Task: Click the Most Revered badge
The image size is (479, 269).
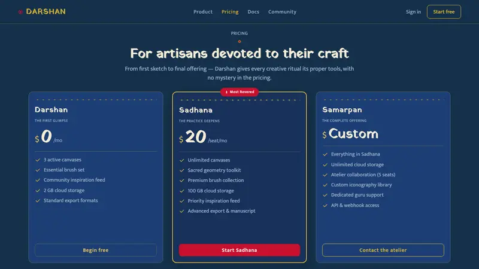Action: tap(239, 92)
